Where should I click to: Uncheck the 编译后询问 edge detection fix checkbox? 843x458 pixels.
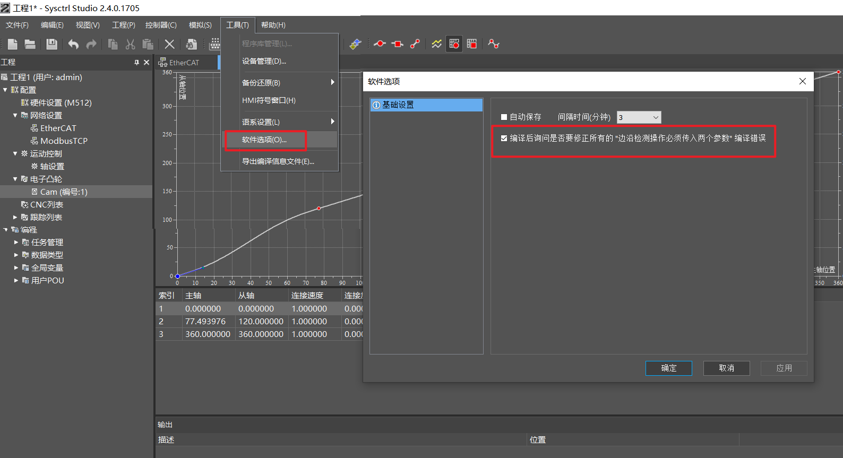(x=504, y=139)
